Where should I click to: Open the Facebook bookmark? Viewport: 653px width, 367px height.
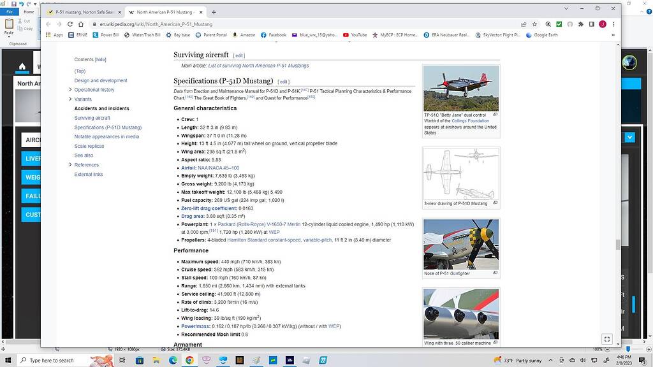273,35
